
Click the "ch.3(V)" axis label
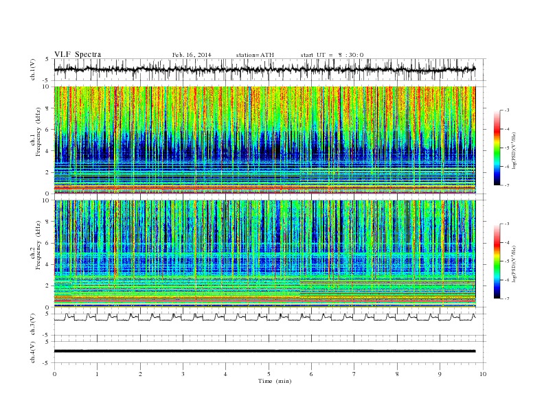(x=33, y=325)
